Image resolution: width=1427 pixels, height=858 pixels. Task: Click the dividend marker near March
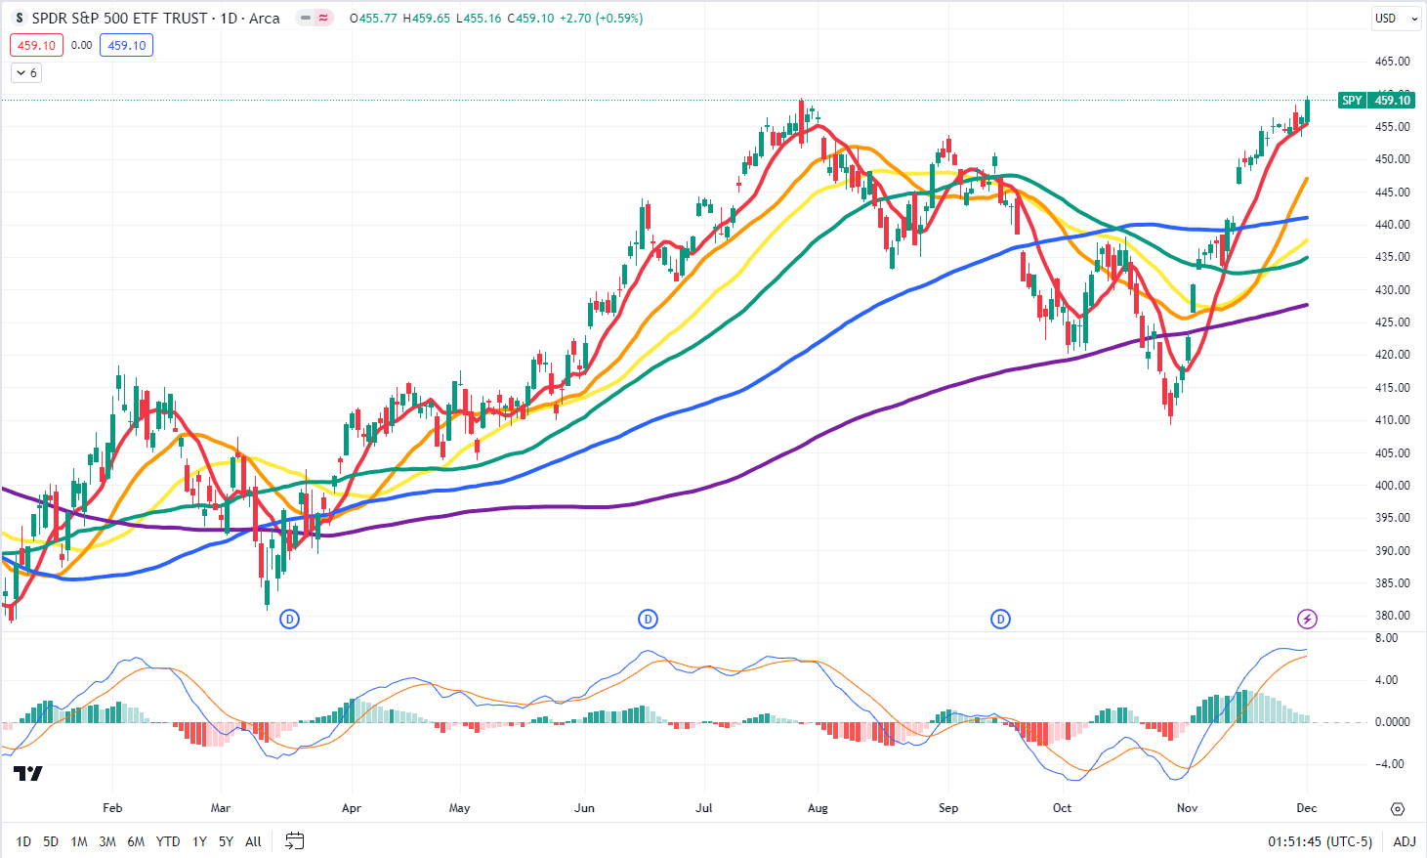[289, 619]
